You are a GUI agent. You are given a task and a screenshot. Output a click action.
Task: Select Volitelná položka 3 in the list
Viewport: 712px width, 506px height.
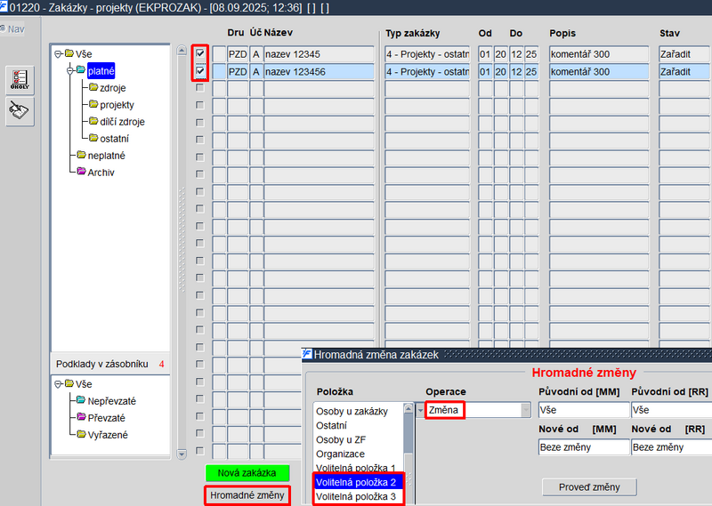[x=358, y=496]
